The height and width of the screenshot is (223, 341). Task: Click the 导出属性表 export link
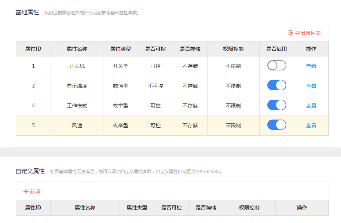click(307, 33)
